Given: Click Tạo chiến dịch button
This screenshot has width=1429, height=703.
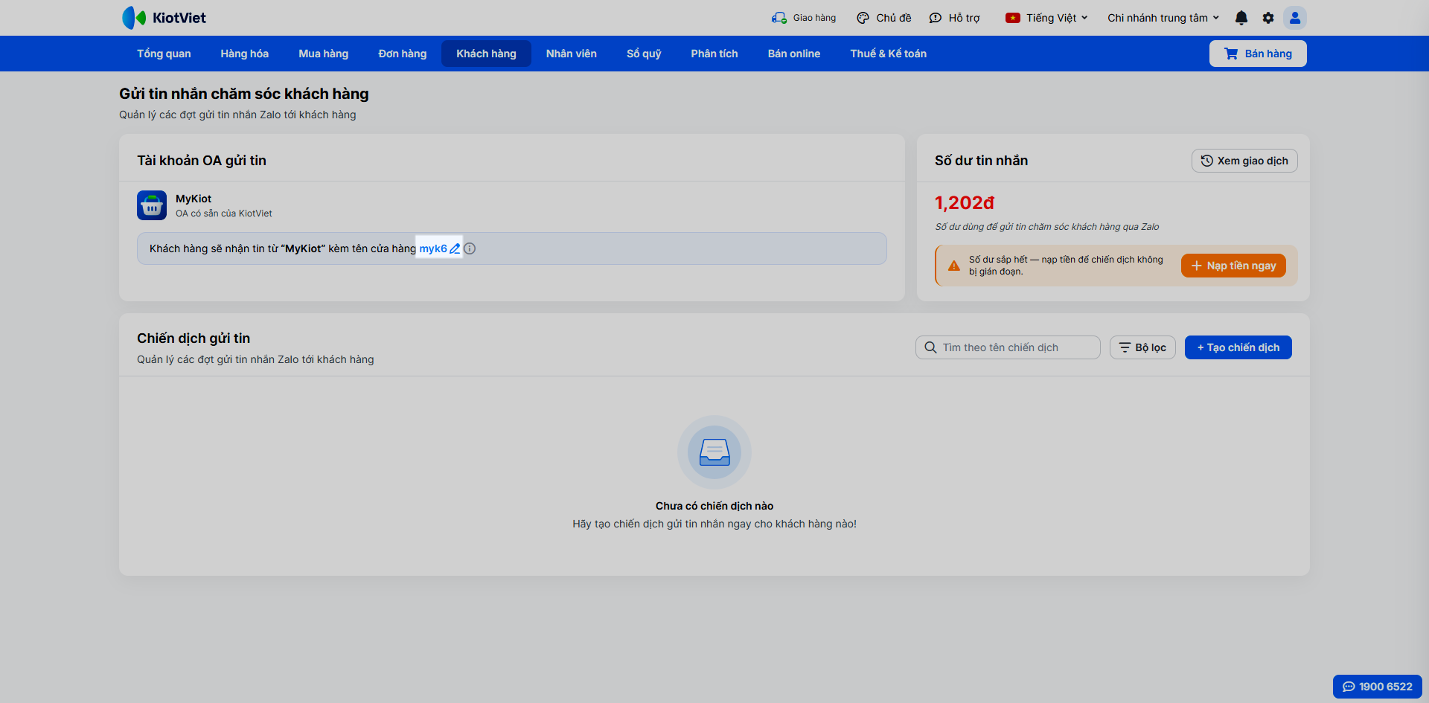Looking at the screenshot, I should coord(1238,347).
